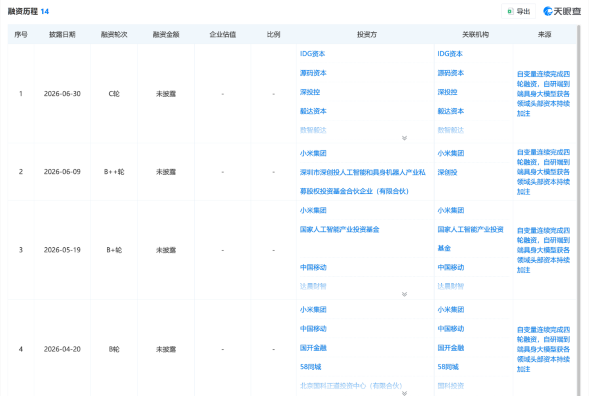Open news source link for B轮 row

[543, 349]
